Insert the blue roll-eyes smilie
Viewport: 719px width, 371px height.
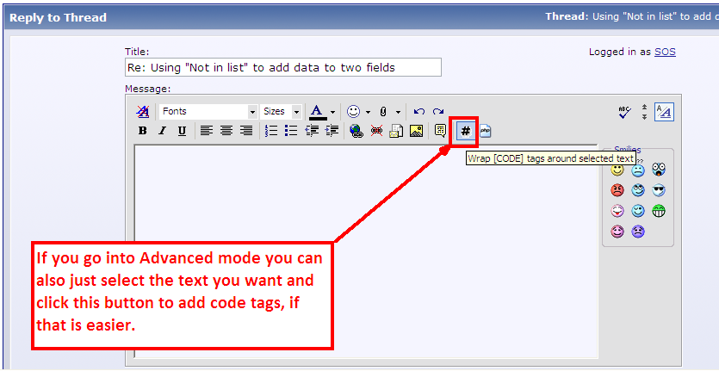coord(638,190)
